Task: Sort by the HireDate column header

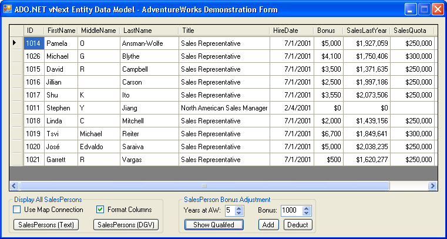Action: coord(292,31)
